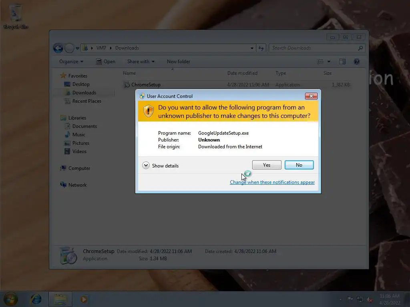Click Downloads in Explorer address bar
This screenshot has width=410, height=307.
tap(127, 48)
